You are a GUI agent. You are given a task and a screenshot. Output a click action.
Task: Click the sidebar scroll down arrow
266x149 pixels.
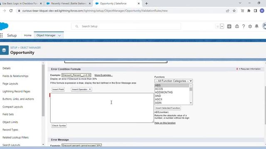pyautogui.click(x=43, y=144)
